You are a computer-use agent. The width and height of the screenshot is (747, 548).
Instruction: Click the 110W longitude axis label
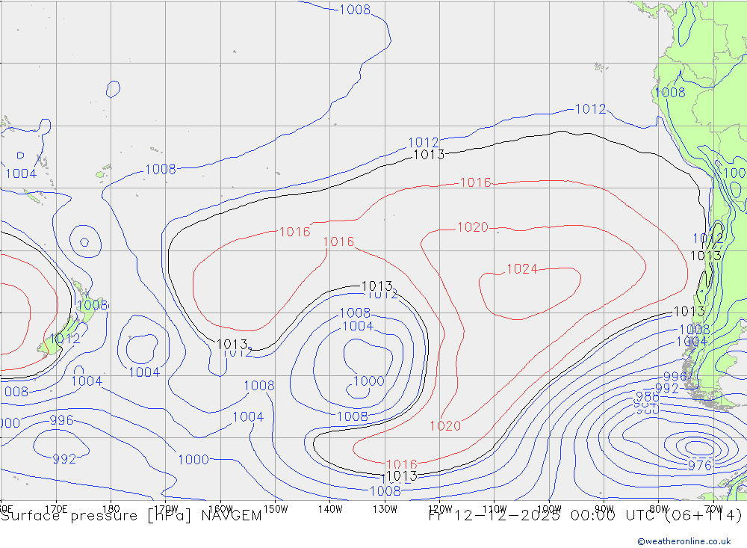point(495,509)
